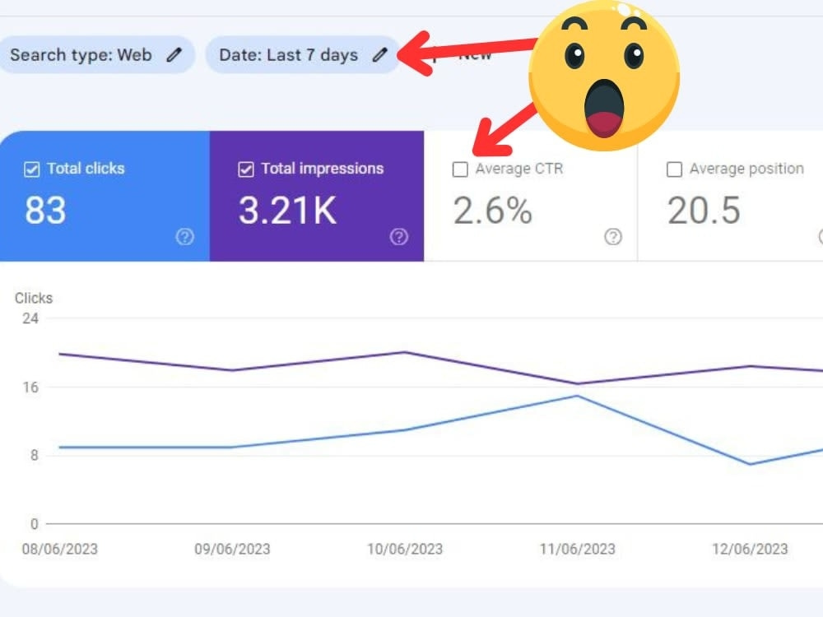The height and width of the screenshot is (617, 823).
Task: Select the 20.5 average position value
Action: coord(704,211)
